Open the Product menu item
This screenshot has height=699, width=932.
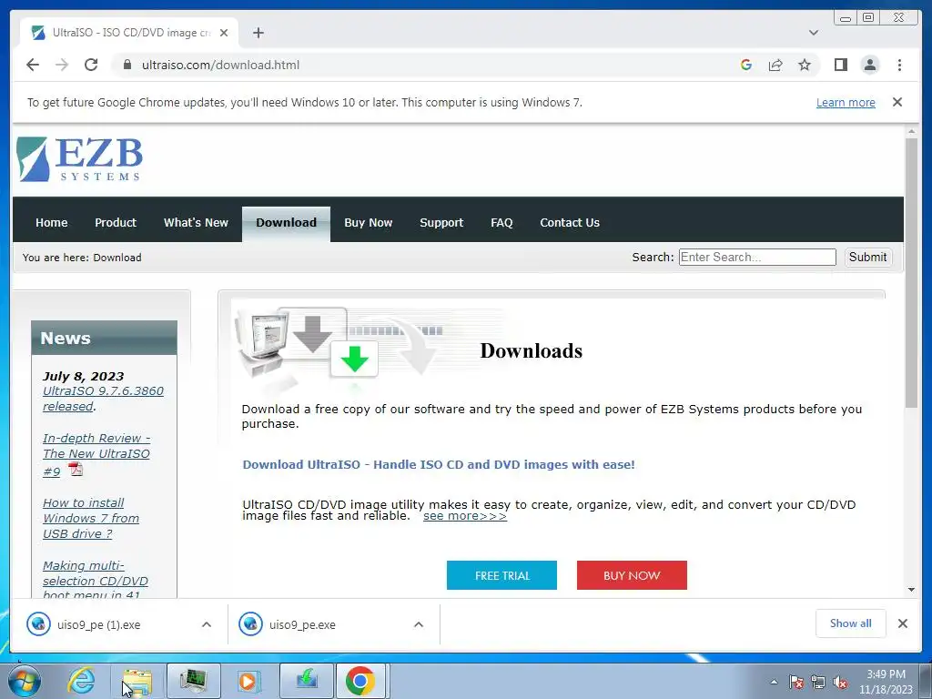click(x=116, y=222)
